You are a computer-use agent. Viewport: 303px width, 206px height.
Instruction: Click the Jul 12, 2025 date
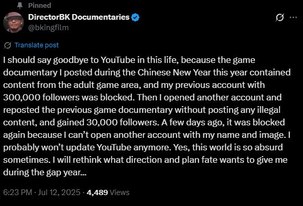[59, 192]
